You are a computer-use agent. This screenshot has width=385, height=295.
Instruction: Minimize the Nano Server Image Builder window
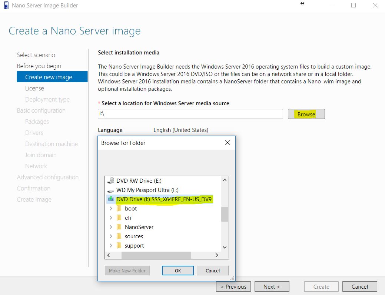click(x=332, y=5)
